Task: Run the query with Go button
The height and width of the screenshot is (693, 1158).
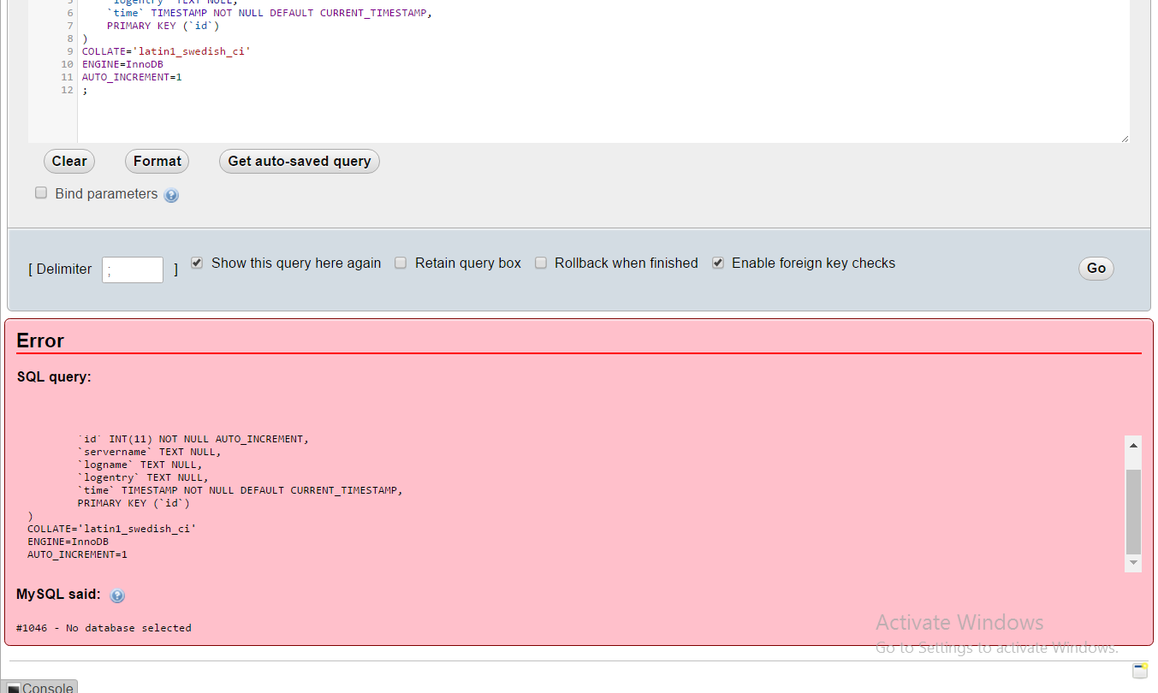Action: [1096, 268]
